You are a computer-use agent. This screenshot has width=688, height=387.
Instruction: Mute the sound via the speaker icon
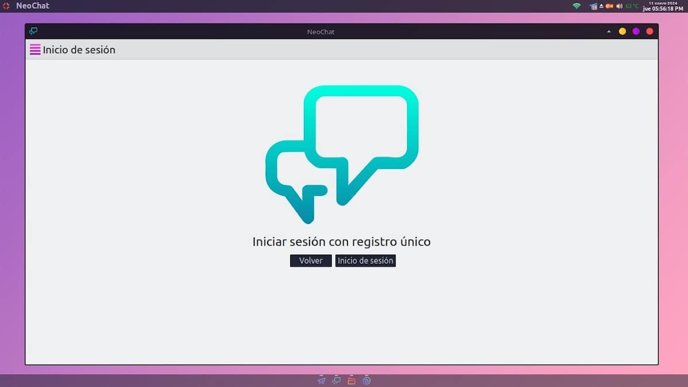619,6
